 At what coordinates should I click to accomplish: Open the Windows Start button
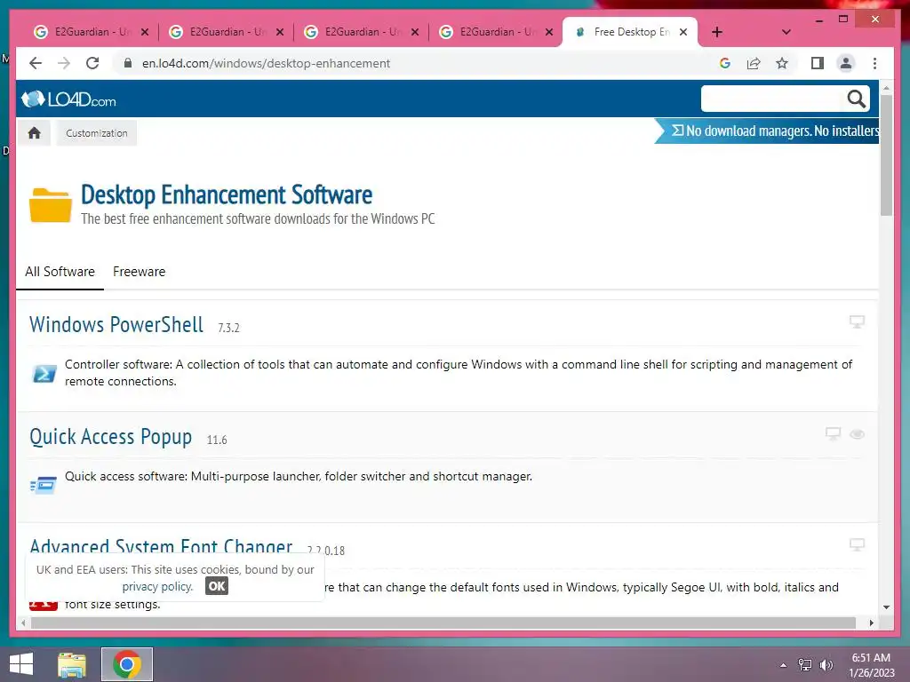coord(21,664)
